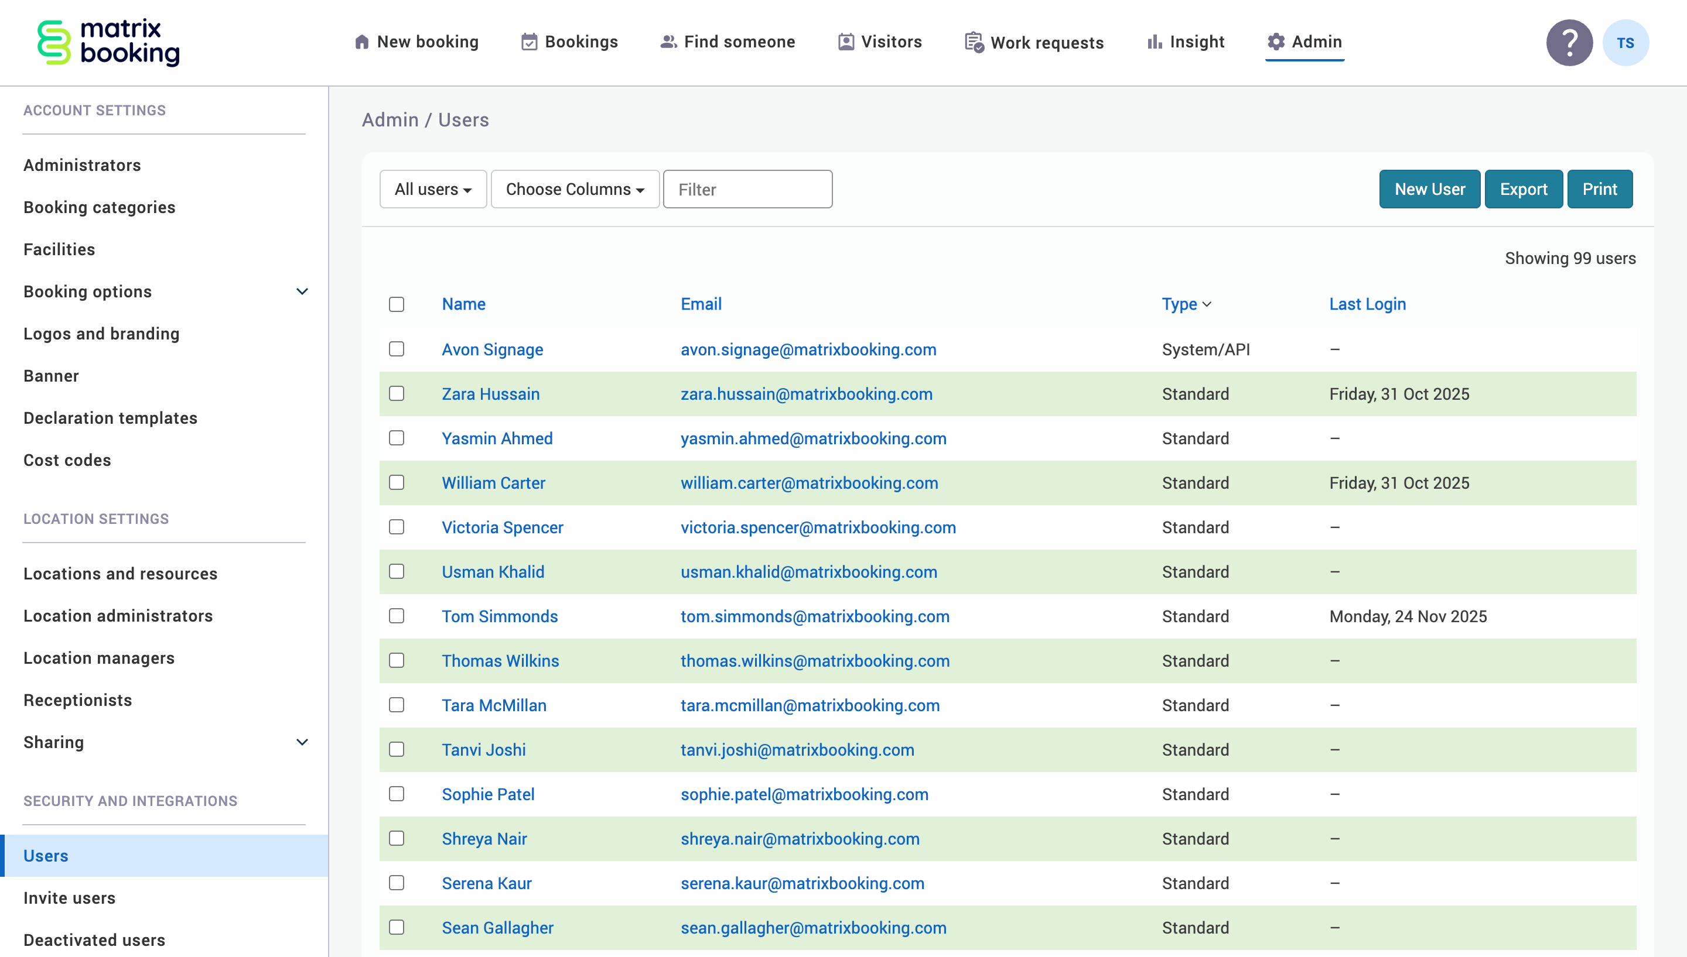
Task: Open help via question mark icon
Action: pyautogui.click(x=1569, y=43)
